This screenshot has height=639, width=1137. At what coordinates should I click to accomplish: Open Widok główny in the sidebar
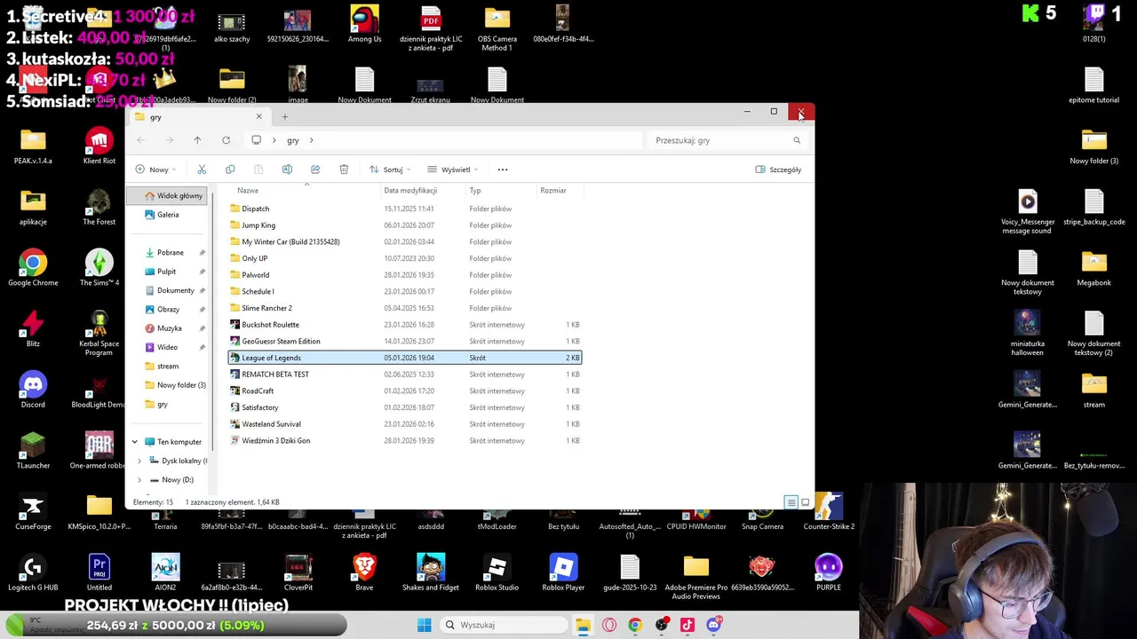169,195
